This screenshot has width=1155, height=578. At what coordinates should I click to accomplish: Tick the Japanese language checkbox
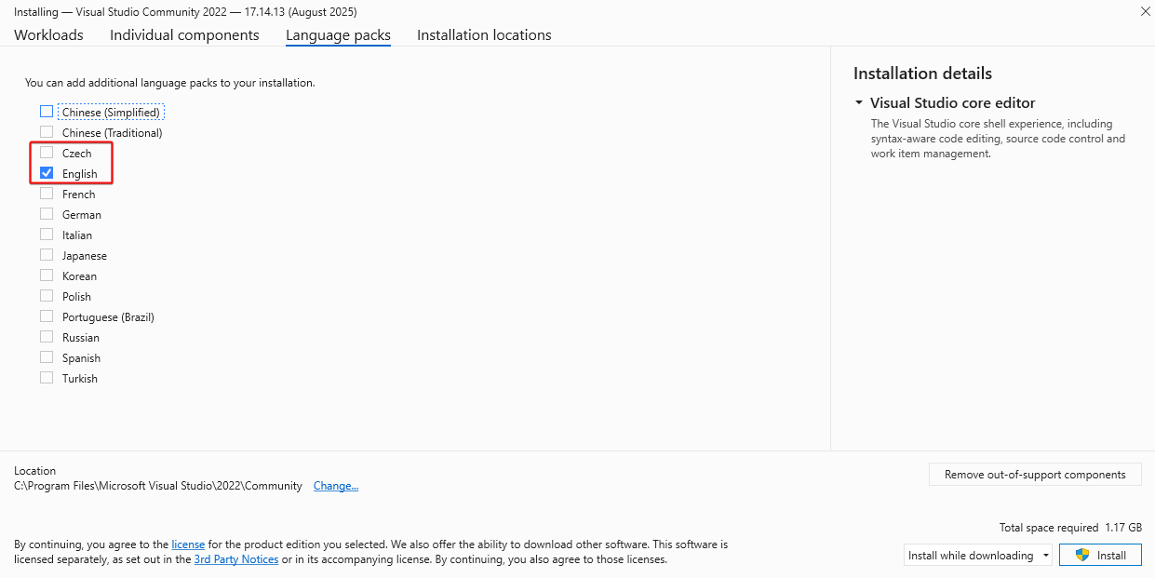(x=47, y=255)
